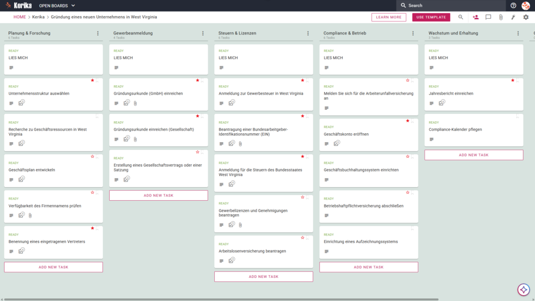Open the help question mark icon
Image resolution: width=535 pixels, height=301 pixels.
click(513, 5)
